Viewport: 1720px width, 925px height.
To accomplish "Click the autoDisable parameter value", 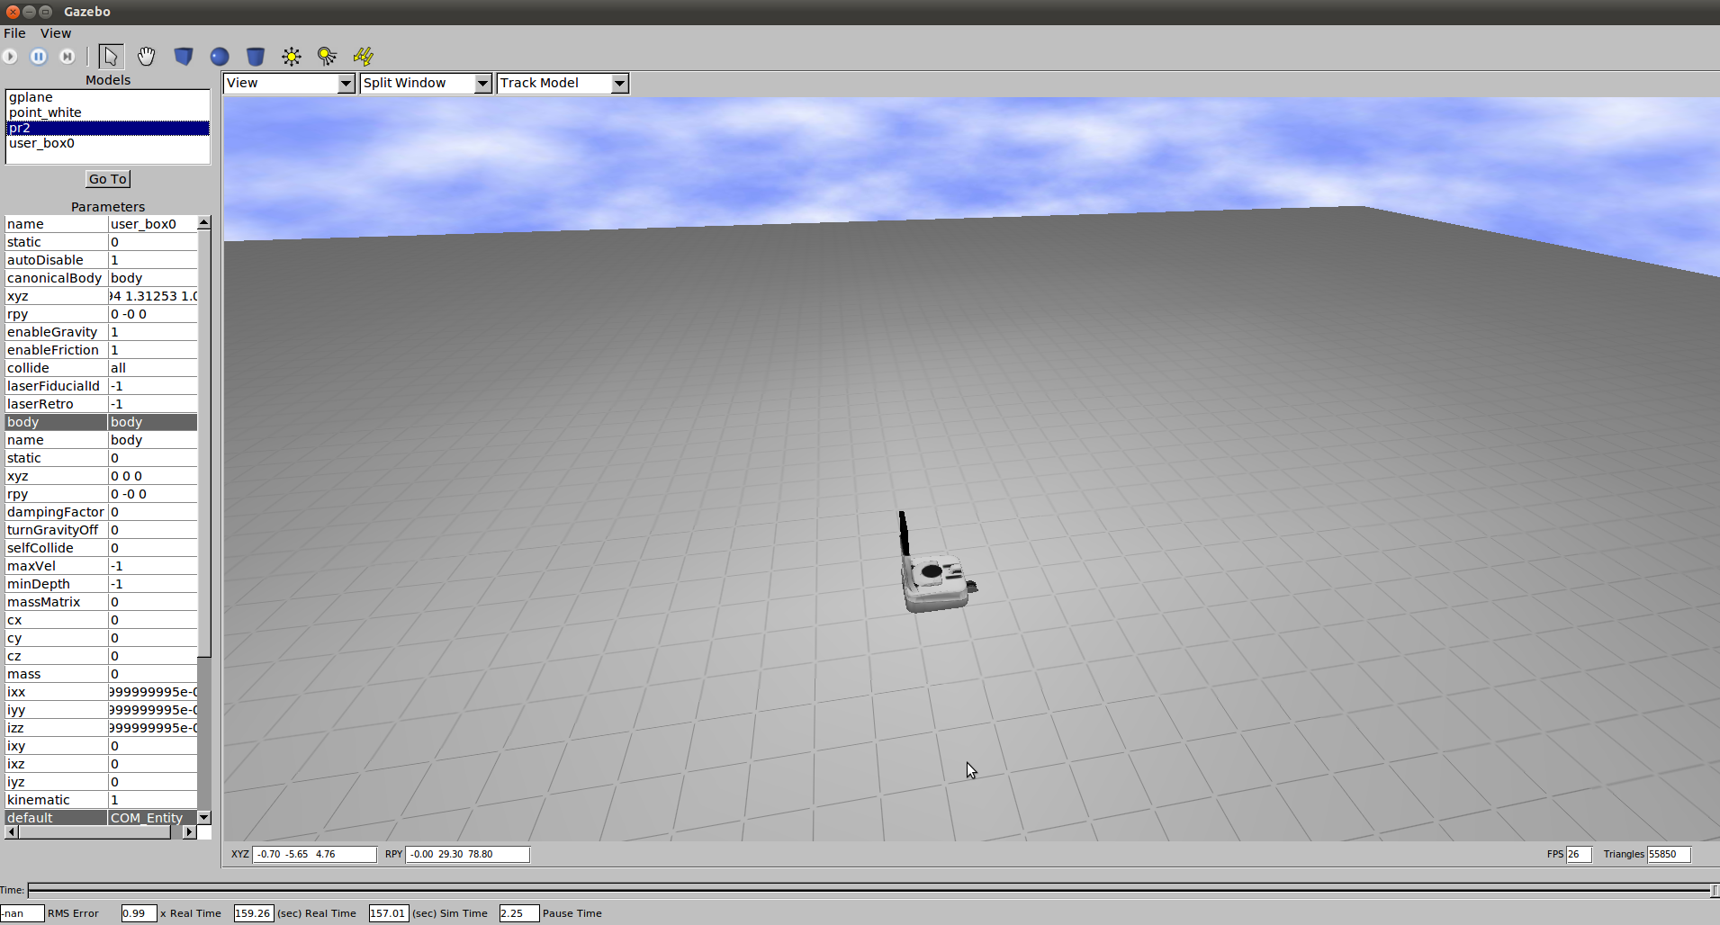I will [153, 260].
